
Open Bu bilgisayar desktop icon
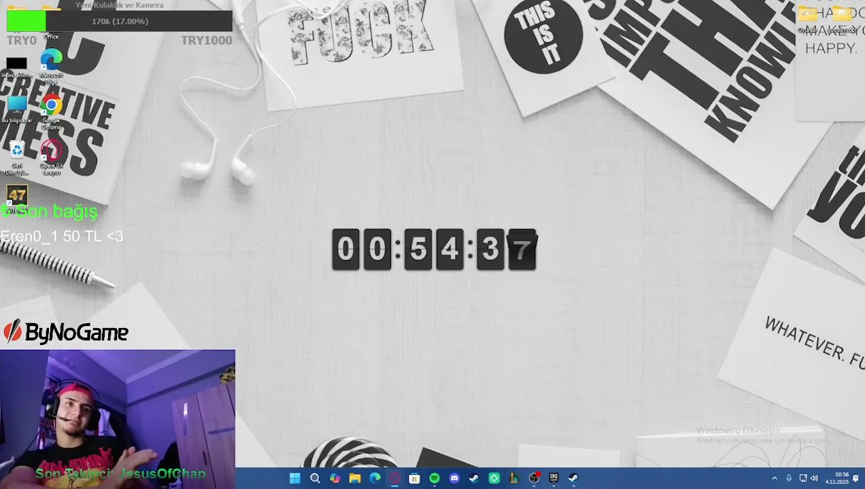tap(16, 110)
